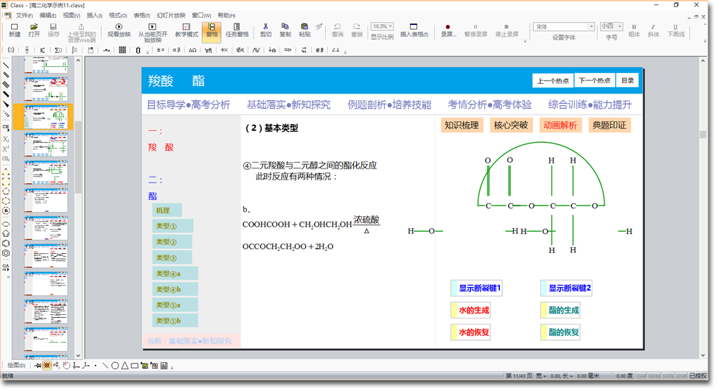718x390 pixels.
Task: Open the 宋体 font name dropdown
Action: point(590,26)
